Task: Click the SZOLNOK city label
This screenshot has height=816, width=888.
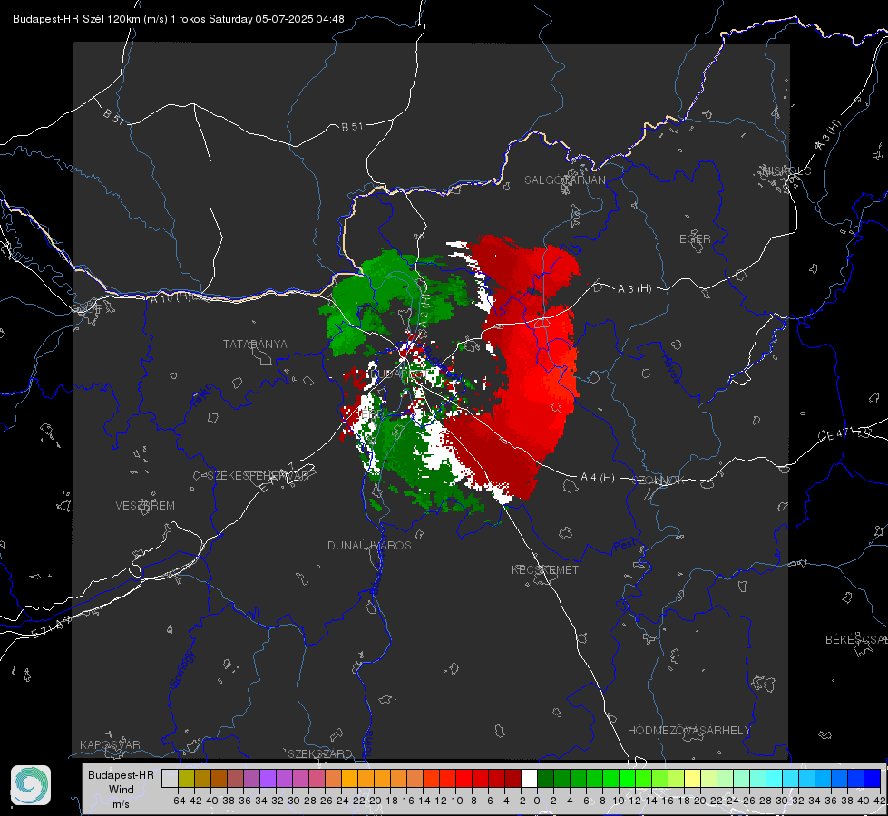Action: point(659,481)
